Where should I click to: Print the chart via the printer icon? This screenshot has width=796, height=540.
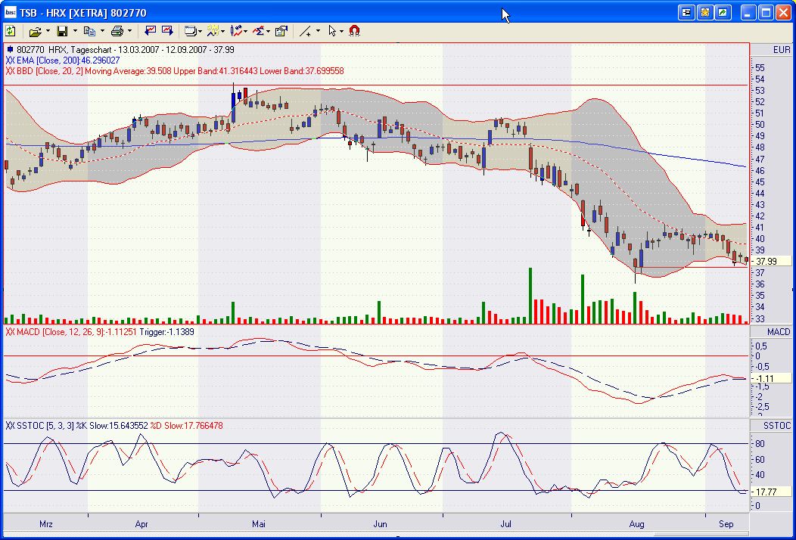117,31
